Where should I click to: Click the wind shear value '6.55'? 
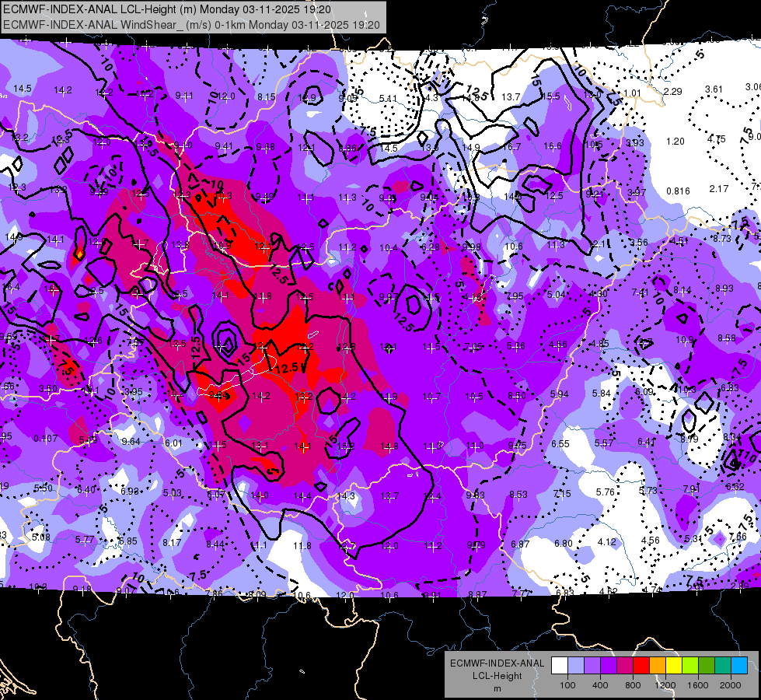click(x=560, y=443)
